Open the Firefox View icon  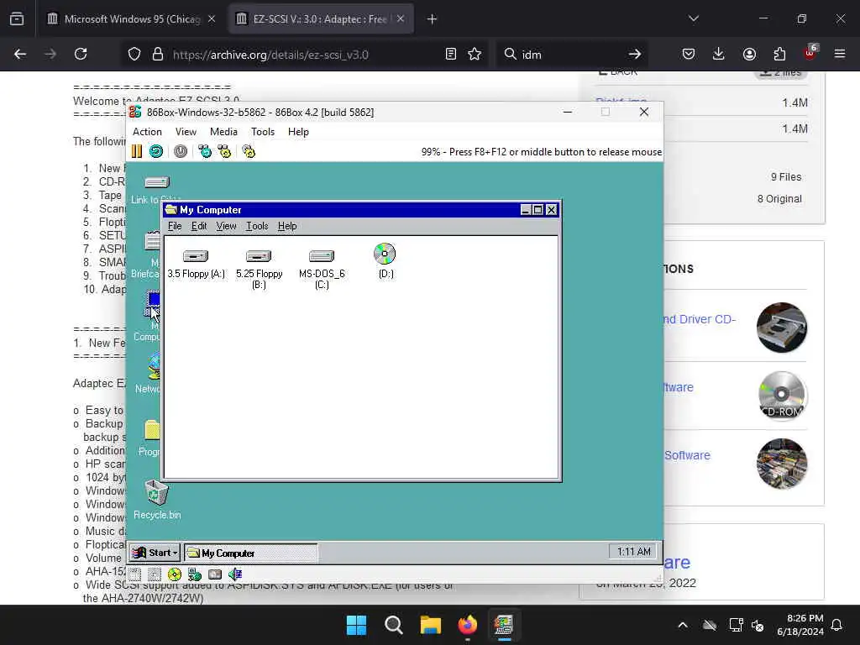[17, 19]
